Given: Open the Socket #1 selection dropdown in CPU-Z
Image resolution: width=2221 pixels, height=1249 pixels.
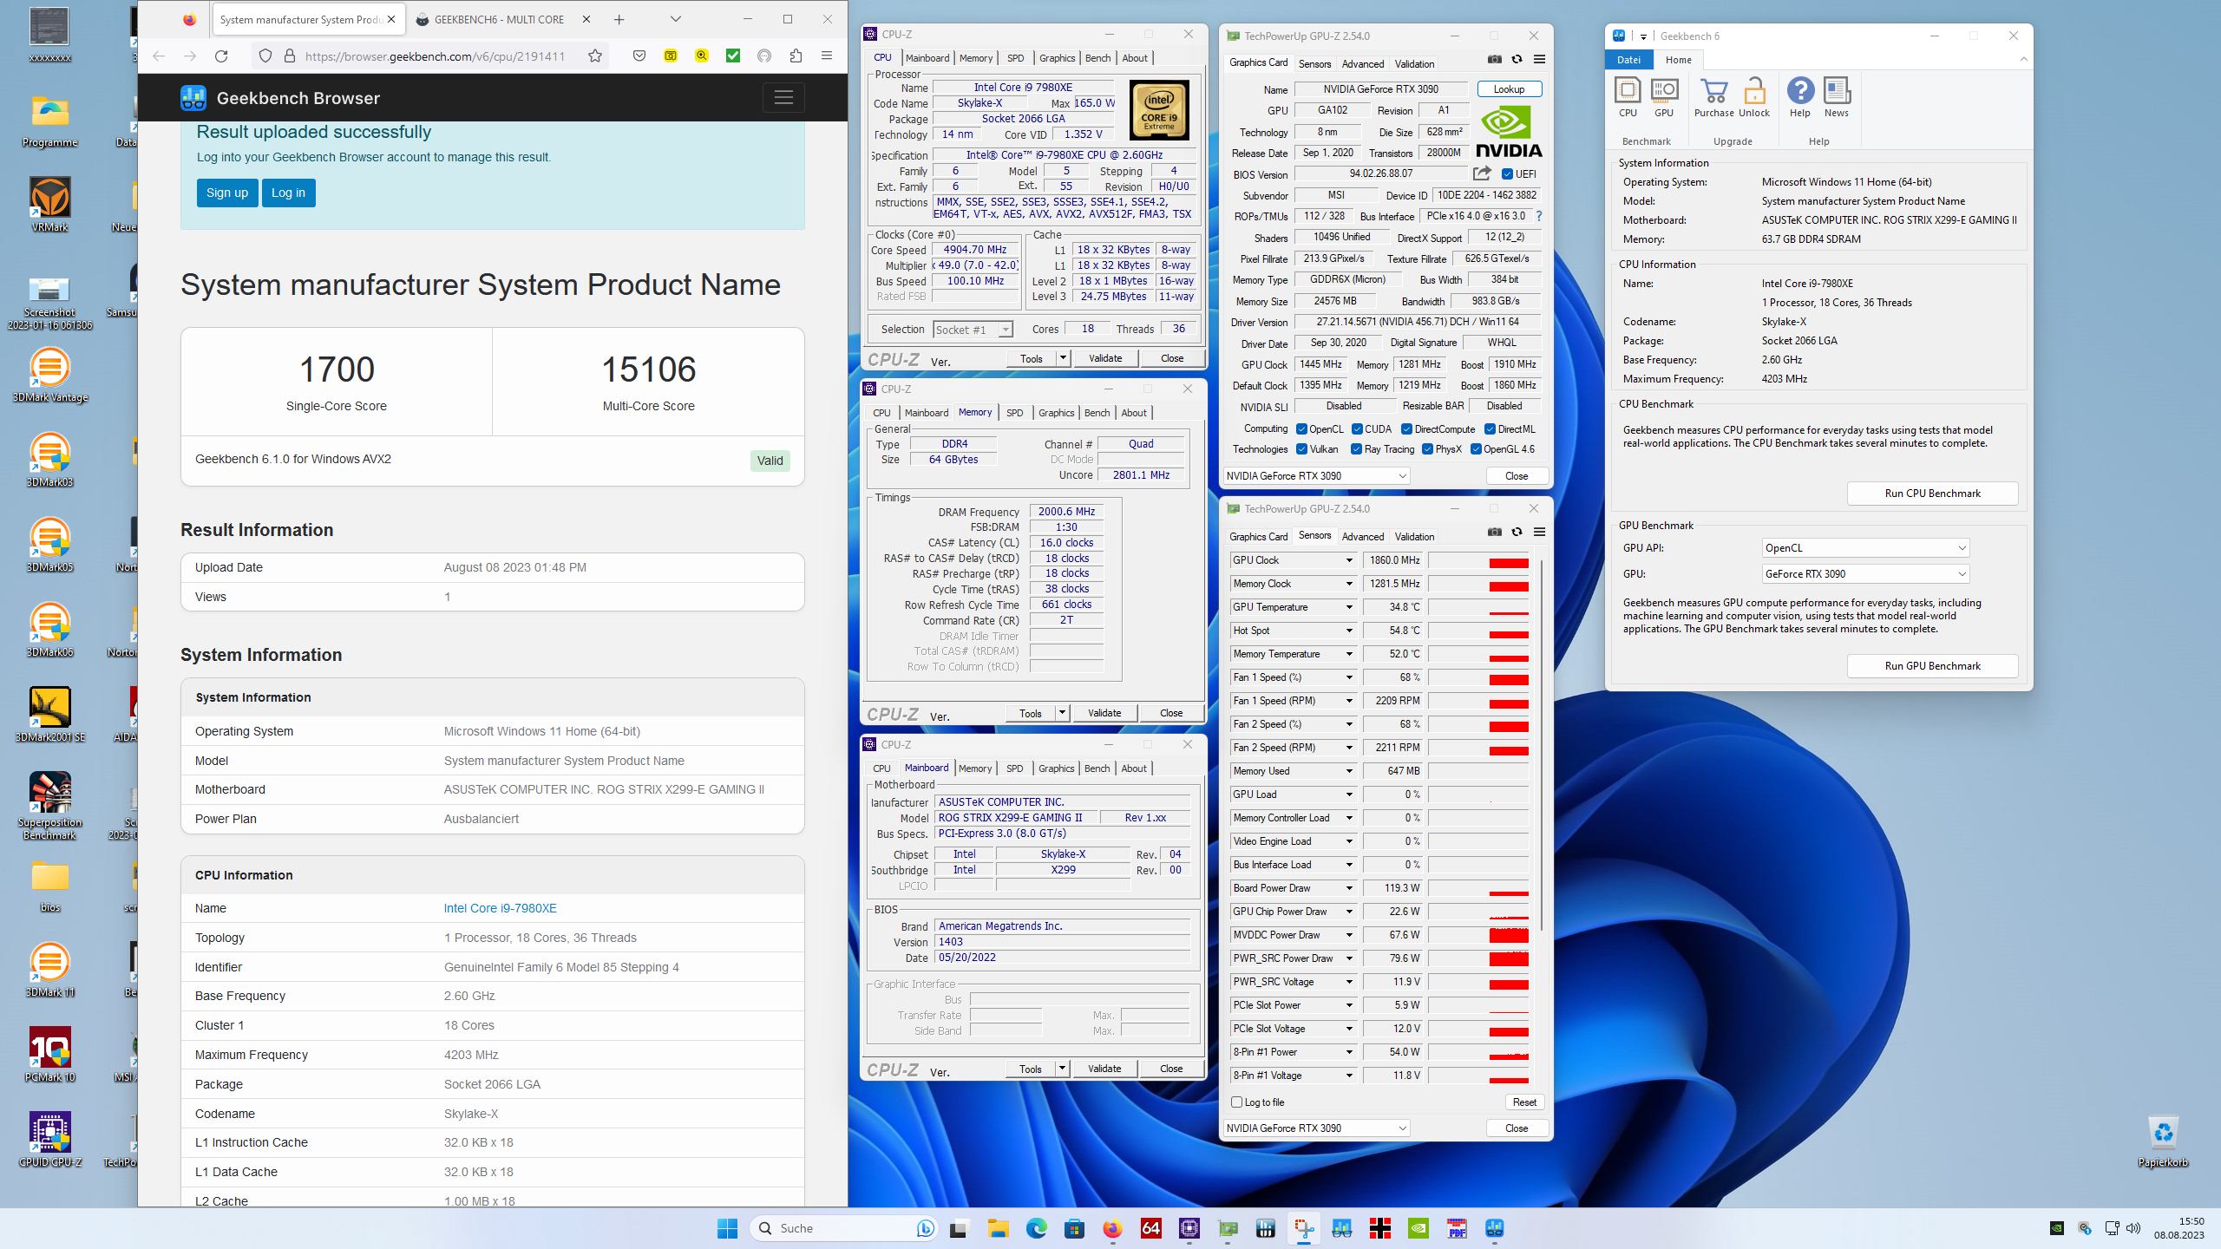Looking at the screenshot, I should [973, 330].
